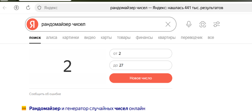Click the browser back arrow
This screenshot has height=111, width=252.
point(5,8)
